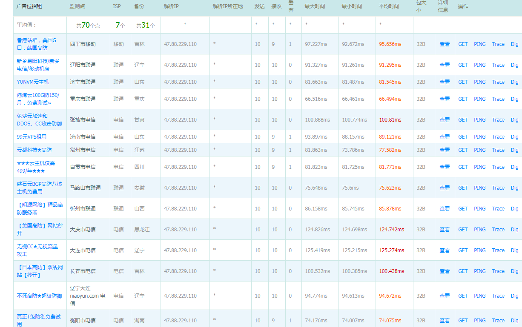Run GET for 常州市电信 row
This screenshot has width=522, height=327.
coord(463,150)
